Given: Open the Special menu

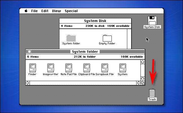Looking at the screenshot, I should (71, 11).
